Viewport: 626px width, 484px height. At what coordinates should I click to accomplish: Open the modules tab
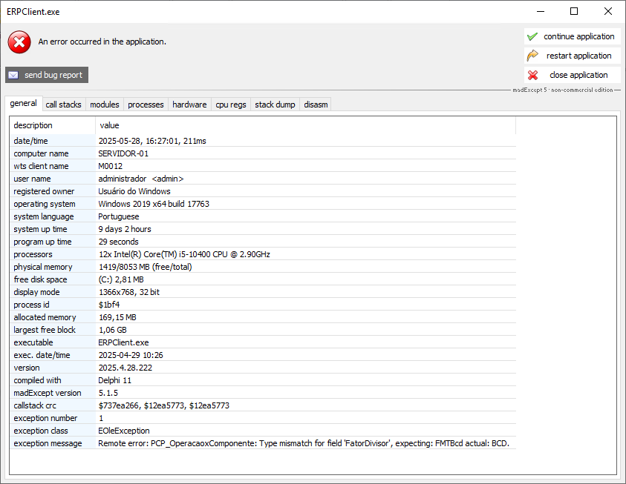[104, 105]
